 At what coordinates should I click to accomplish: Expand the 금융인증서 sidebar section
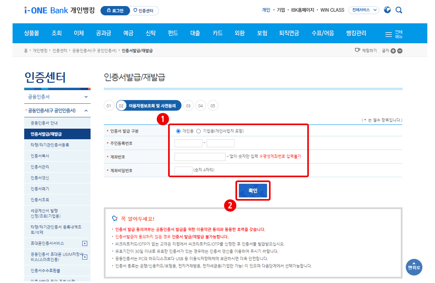[57, 97]
